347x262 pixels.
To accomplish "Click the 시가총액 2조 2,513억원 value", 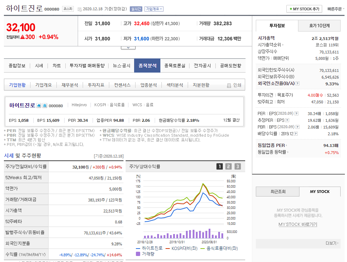I will pos(325,39).
